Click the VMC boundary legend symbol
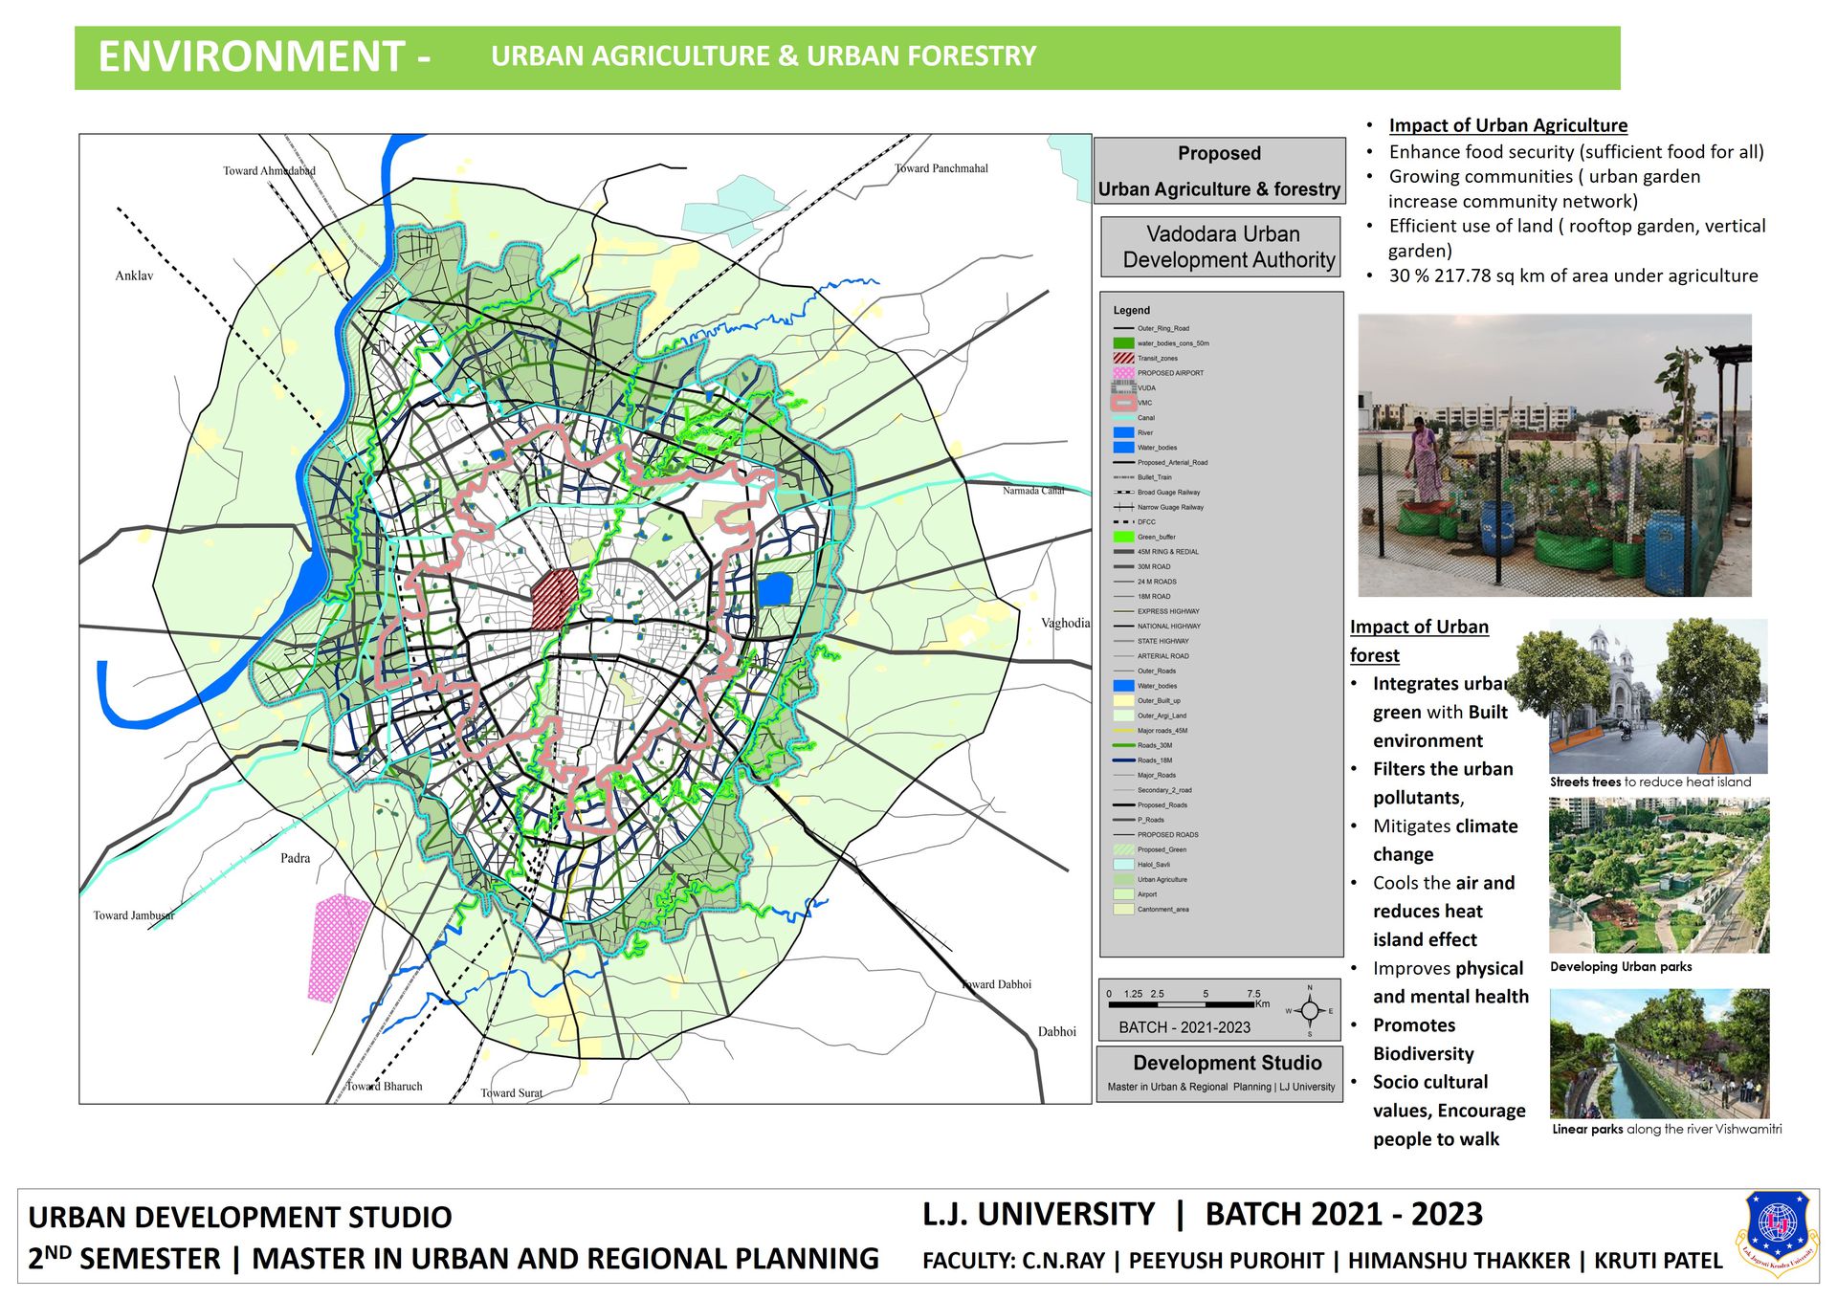Screen dimensions: 1837x1299 pos(1123,403)
